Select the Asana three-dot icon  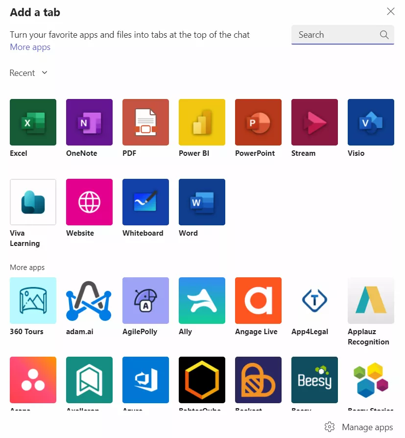point(33,380)
